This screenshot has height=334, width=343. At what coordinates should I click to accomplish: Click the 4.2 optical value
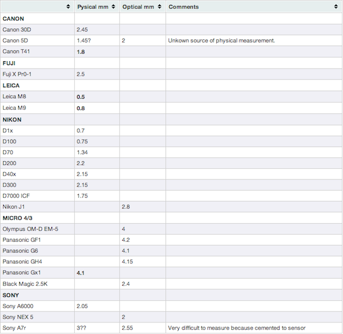pyautogui.click(x=126, y=240)
